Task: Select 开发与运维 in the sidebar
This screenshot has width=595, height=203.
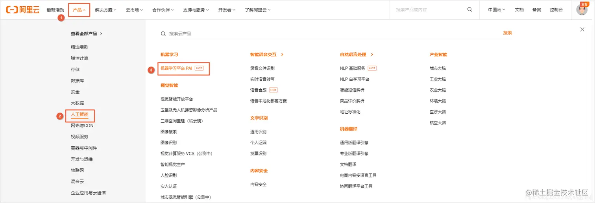Action: tap(81, 159)
